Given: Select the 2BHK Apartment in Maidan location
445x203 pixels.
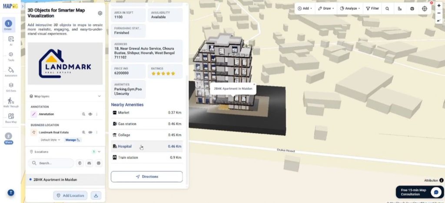Looking at the screenshot, I should coord(65,180).
